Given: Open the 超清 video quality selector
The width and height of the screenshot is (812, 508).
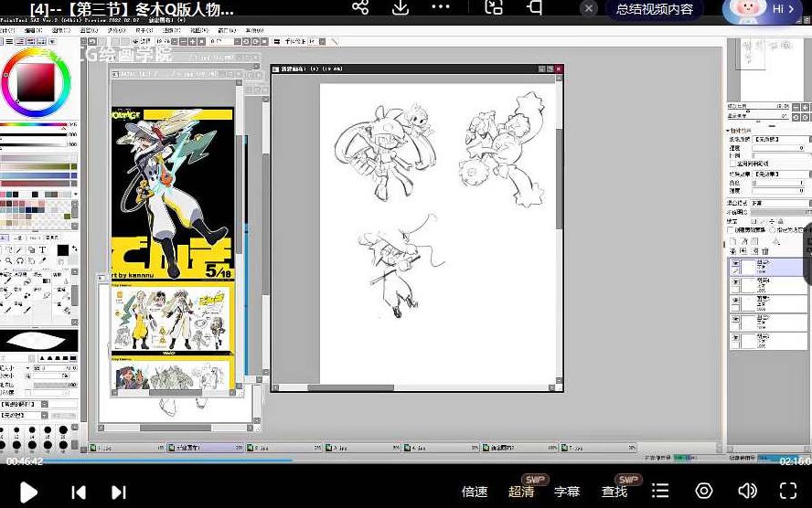Looking at the screenshot, I should pos(521,492).
